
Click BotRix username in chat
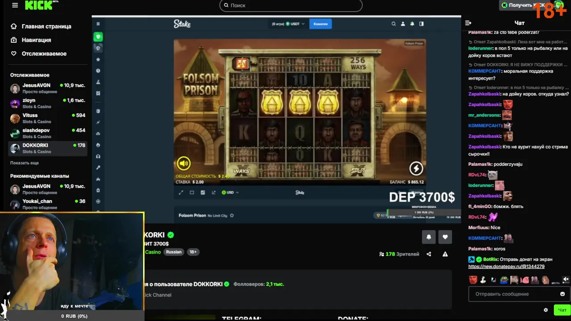(490, 259)
